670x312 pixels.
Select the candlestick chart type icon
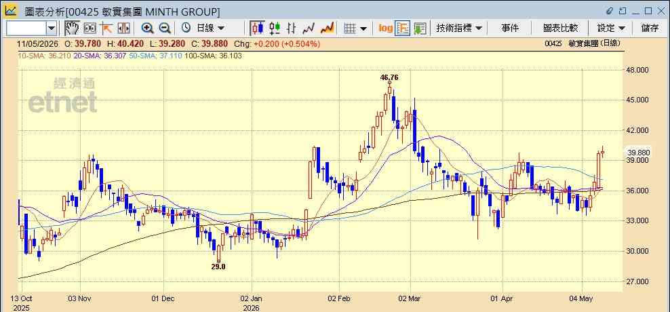pos(257,28)
